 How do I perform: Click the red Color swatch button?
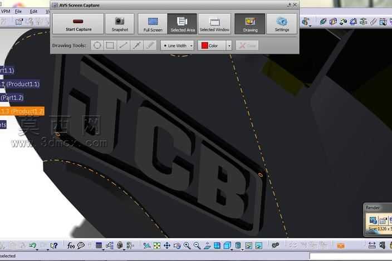212,46
